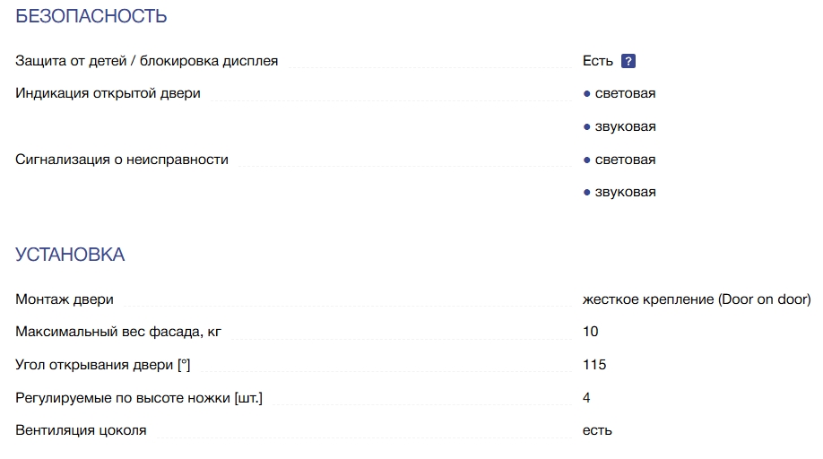Image resolution: width=823 pixels, height=459 pixels.
Task: Click the УСТАНОВКА section heading
Action: (70, 255)
